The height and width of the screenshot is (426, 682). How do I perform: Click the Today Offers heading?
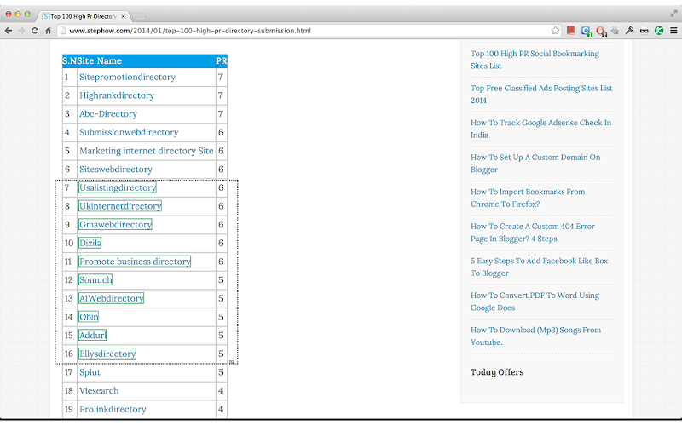[x=497, y=372]
